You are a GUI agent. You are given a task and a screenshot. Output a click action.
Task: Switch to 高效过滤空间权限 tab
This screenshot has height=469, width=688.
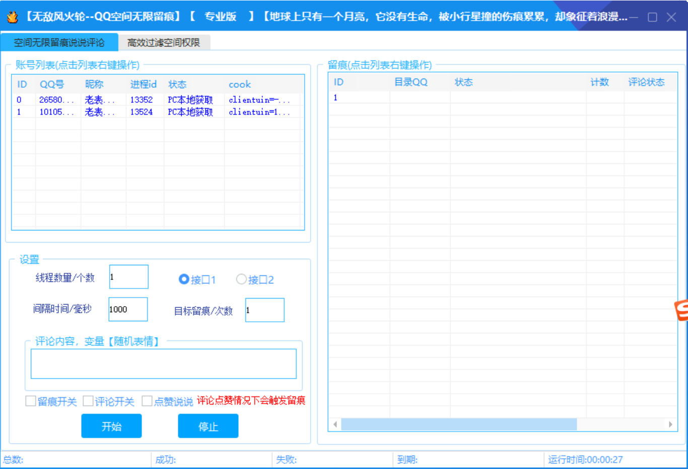click(x=164, y=43)
